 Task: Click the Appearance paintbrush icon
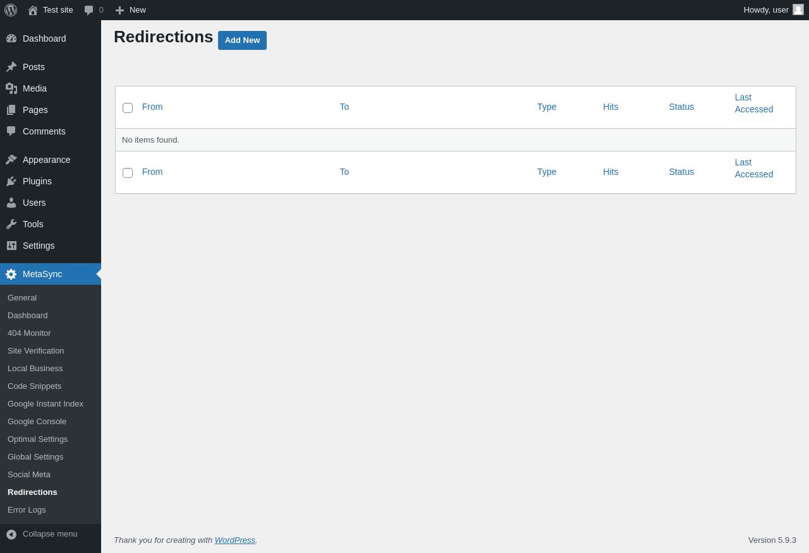pos(11,160)
